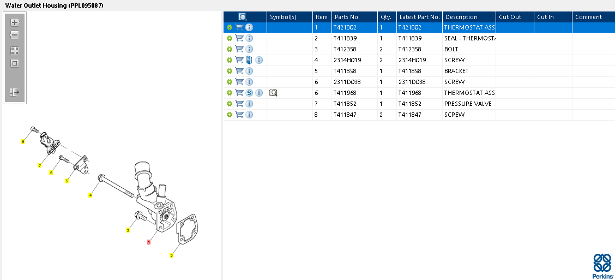Sort by the Description column header
Screen dimensions: 615x280
tap(469, 17)
